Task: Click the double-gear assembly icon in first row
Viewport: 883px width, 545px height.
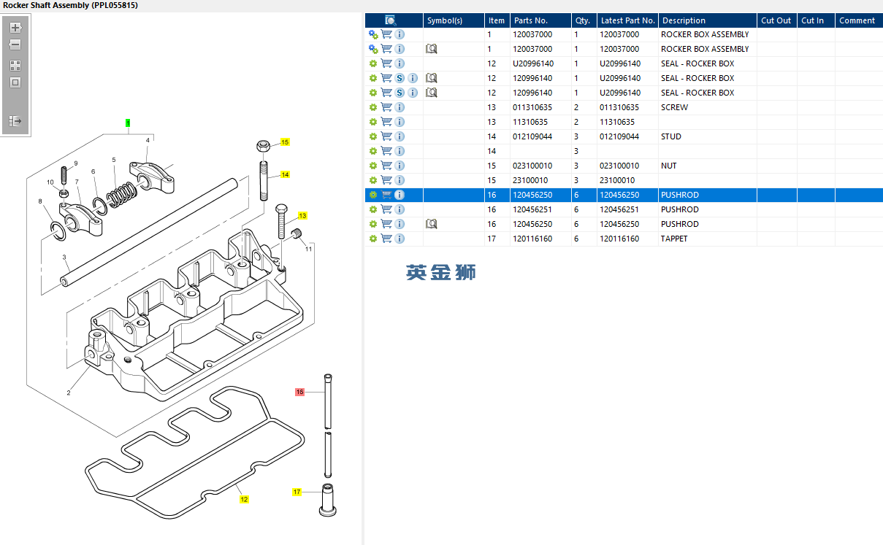Action: [372, 34]
